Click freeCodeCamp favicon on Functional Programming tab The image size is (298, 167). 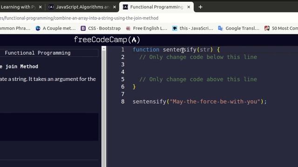pos(125,7)
